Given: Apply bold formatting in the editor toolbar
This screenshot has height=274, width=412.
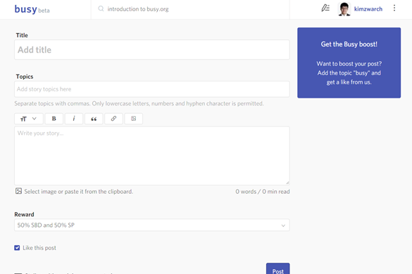Looking at the screenshot, I should tap(54, 119).
